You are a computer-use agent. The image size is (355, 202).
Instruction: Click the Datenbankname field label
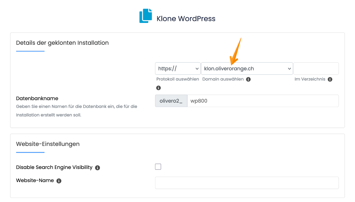tap(37, 98)
